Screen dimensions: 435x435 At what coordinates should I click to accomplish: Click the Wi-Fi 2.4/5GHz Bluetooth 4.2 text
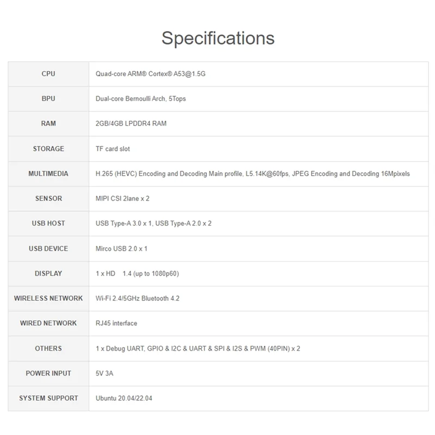pyautogui.click(x=137, y=298)
